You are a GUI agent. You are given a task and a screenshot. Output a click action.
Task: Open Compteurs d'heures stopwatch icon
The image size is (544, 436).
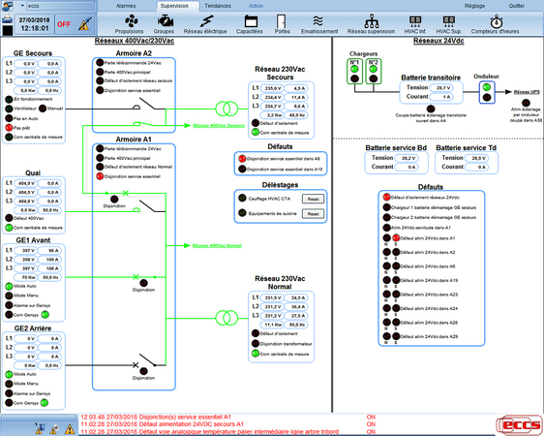pyautogui.click(x=497, y=21)
